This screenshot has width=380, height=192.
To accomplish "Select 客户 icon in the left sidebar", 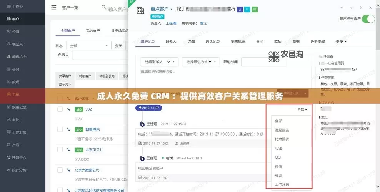I will coord(9,19).
